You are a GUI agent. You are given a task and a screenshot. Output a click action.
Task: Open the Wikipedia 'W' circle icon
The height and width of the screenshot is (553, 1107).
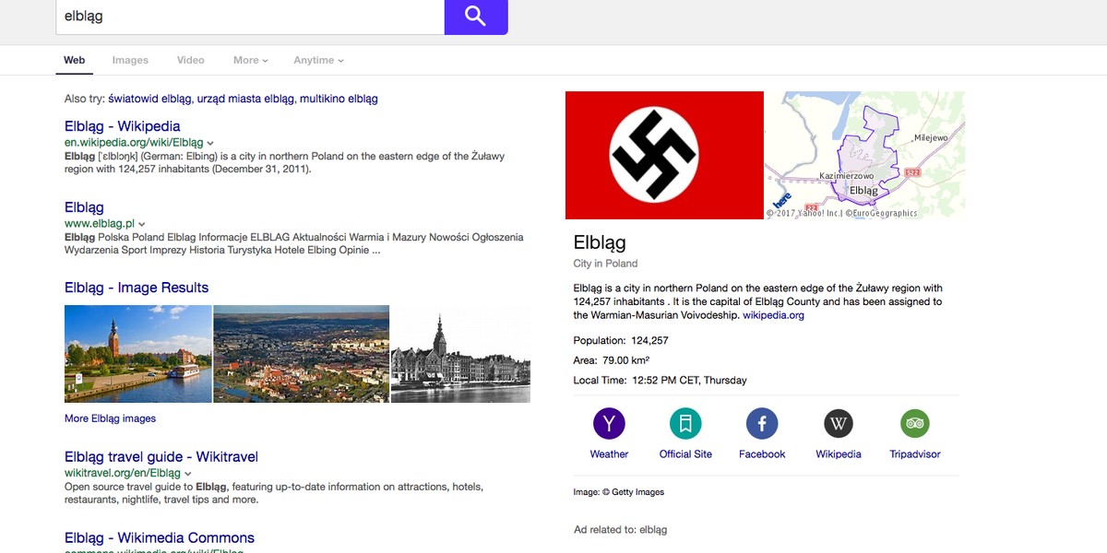pyautogui.click(x=839, y=424)
